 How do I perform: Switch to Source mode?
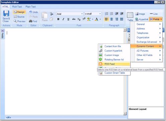(x=19, y=17)
